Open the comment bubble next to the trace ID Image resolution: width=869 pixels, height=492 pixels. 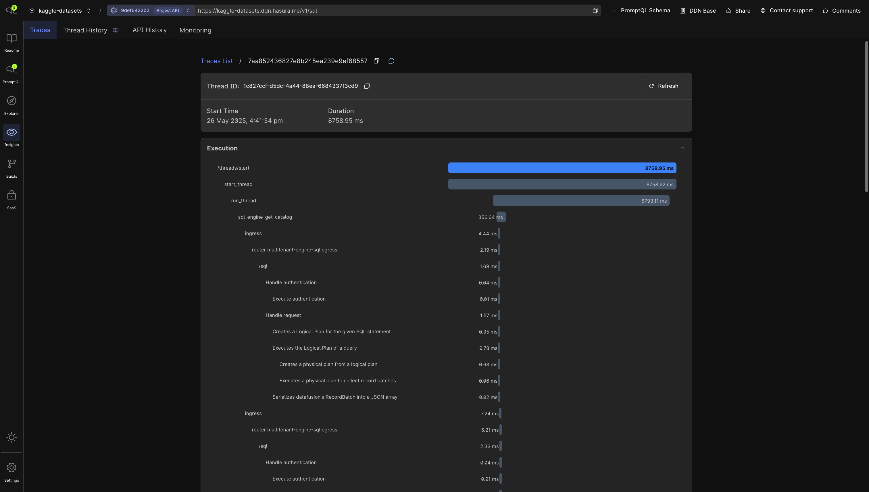(x=391, y=61)
